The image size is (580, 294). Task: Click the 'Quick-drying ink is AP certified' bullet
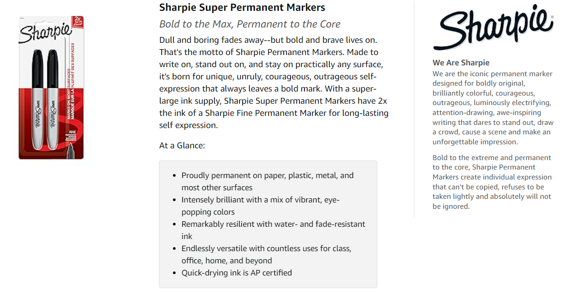tap(236, 273)
